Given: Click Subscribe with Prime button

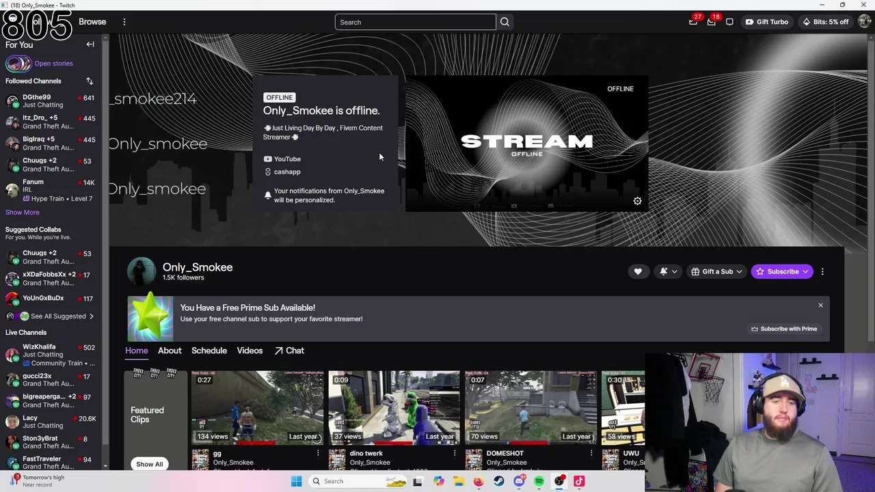Looking at the screenshot, I should coord(783,329).
